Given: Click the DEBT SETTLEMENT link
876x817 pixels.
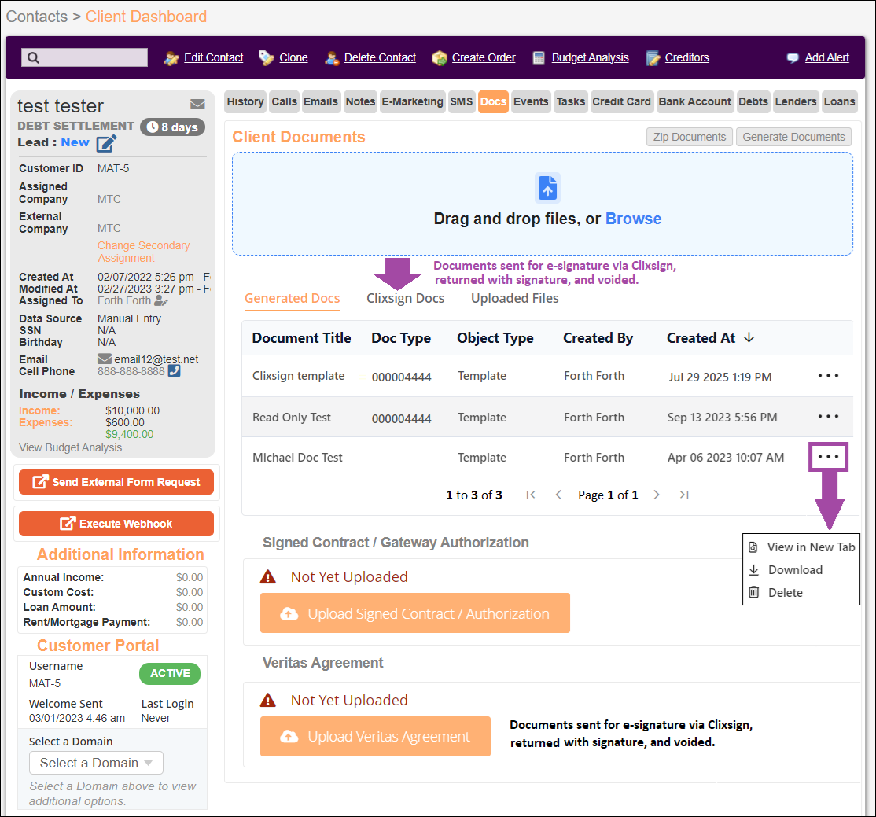Looking at the screenshot, I should click(x=76, y=126).
